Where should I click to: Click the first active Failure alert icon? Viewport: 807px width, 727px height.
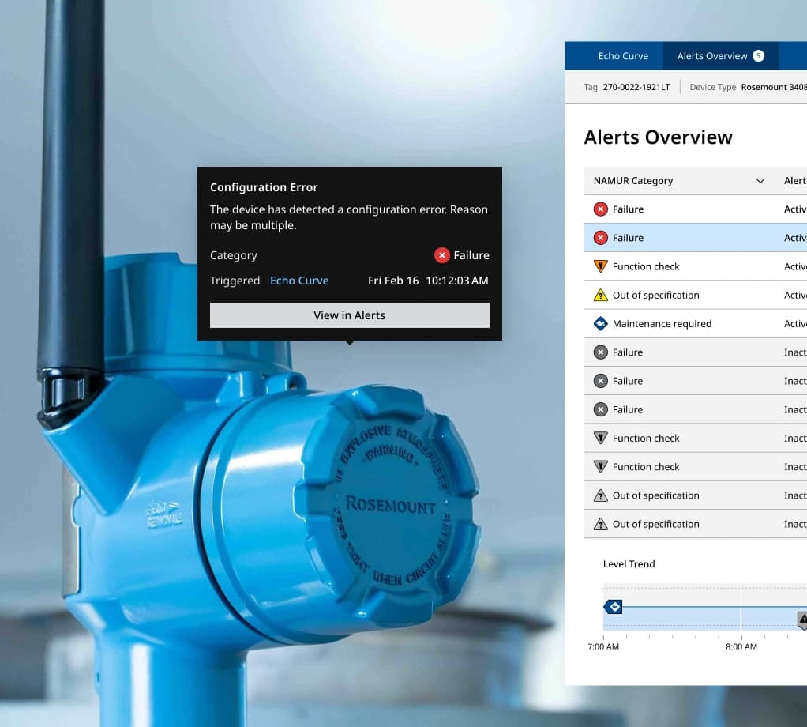pyautogui.click(x=601, y=209)
